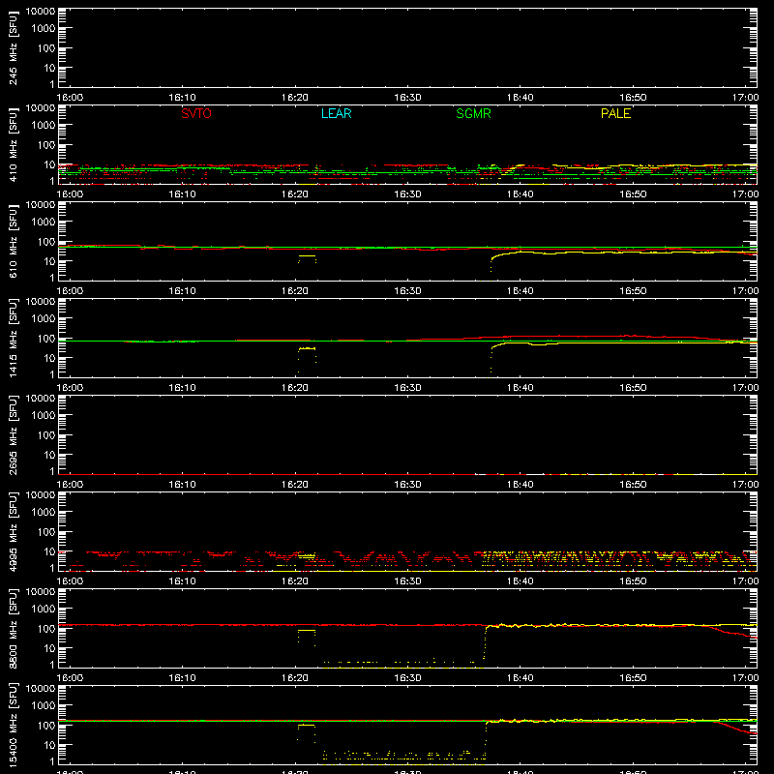774x774 pixels.
Task: Click 16:00 tick under the 245 MHz panel
Action: pos(70,98)
